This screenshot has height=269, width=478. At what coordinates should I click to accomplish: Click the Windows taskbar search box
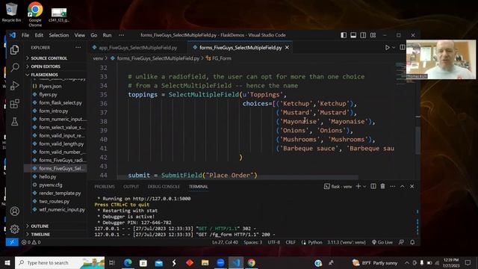coord(60,262)
